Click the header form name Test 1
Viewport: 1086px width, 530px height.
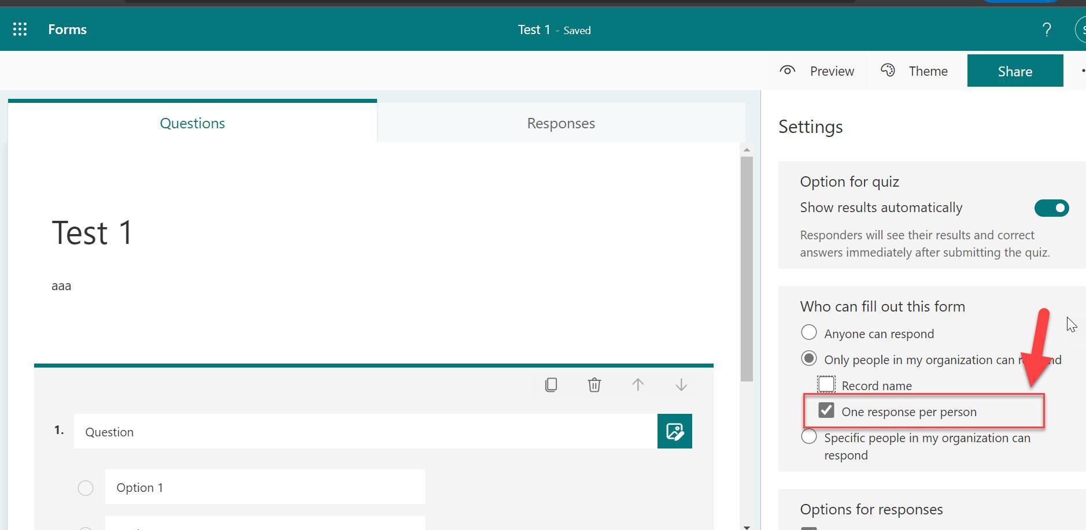(x=534, y=29)
